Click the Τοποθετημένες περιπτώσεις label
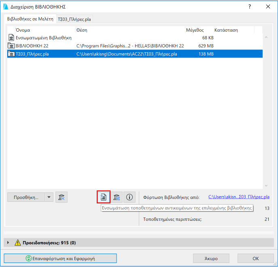 pos(172,219)
